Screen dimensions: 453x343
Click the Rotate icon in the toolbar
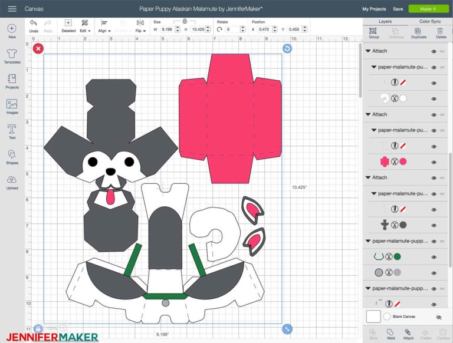pos(219,29)
